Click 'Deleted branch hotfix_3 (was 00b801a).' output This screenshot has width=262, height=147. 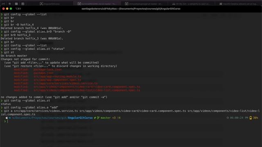(x=32, y=38)
